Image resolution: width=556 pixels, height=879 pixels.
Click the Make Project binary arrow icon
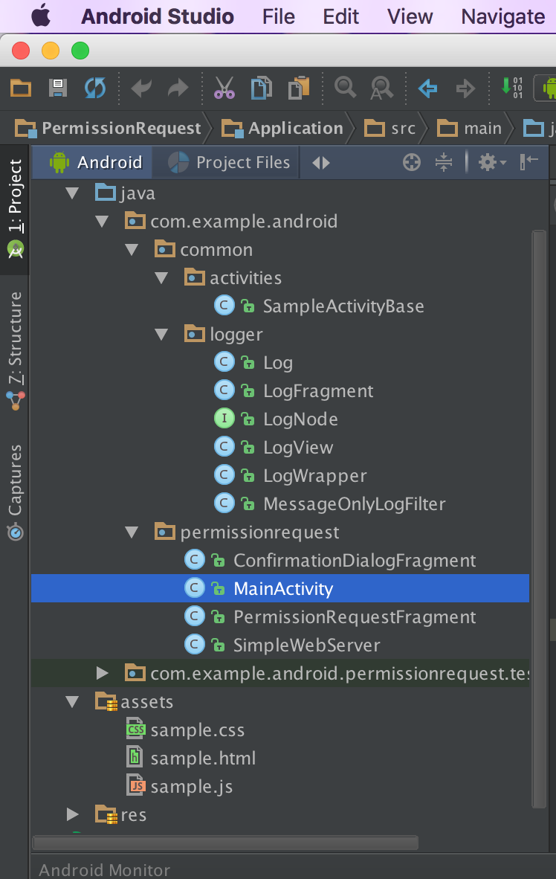[511, 88]
